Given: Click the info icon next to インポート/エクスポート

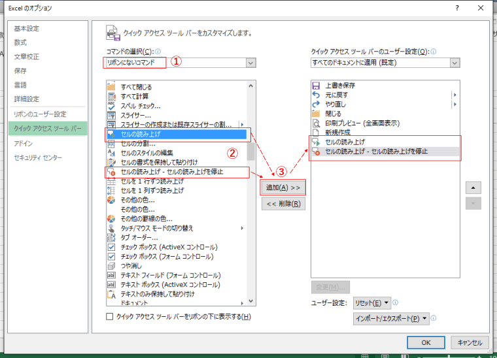Looking at the screenshot, I should tap(434, 318).
